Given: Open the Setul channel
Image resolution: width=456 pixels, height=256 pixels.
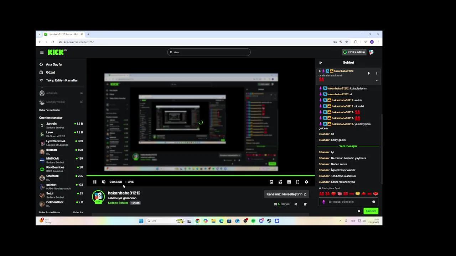Looking at the screenshot, I should (61, 195).
